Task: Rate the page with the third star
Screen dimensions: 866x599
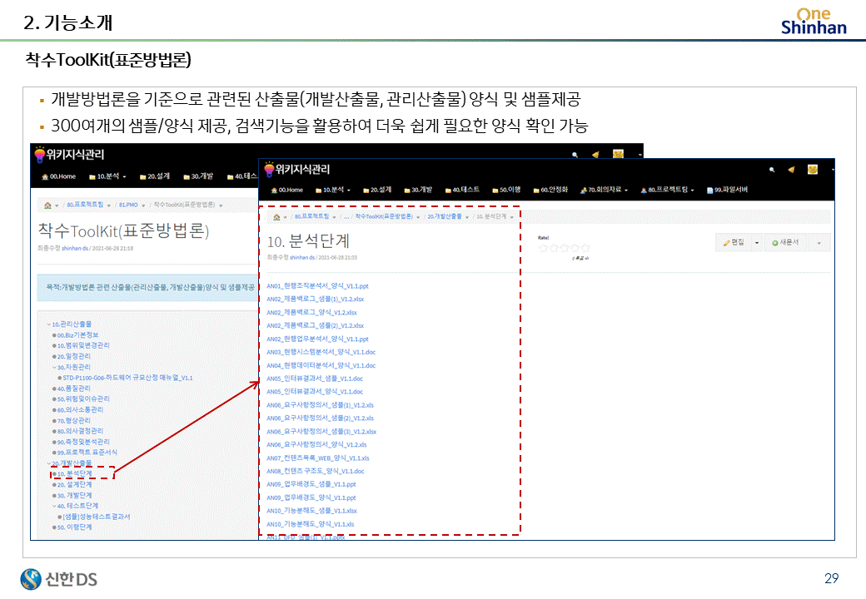Action: pos(565,248)
